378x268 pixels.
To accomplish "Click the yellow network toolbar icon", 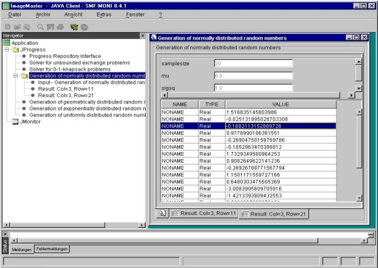I will pos(74,27).
